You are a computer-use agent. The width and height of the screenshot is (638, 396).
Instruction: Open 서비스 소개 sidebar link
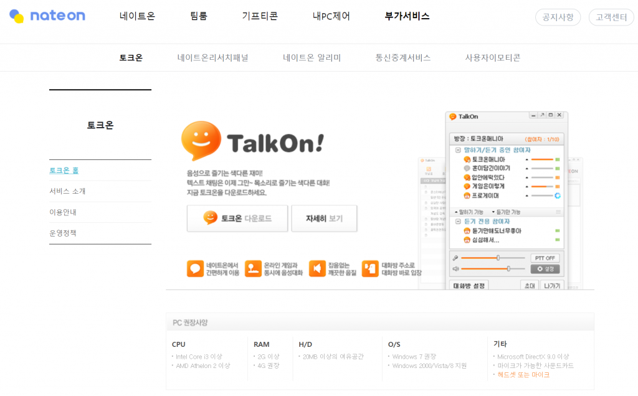[x=67, y=191]
